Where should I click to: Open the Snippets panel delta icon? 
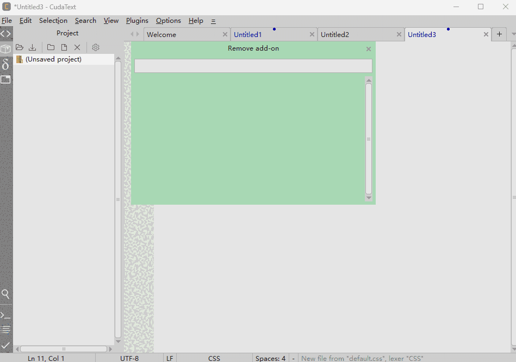pyautogui.click(x=5, y=64)
